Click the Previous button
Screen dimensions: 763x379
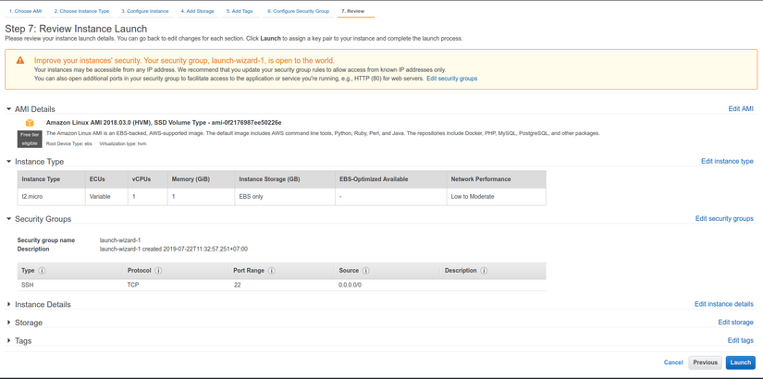[x=705, y=362]
